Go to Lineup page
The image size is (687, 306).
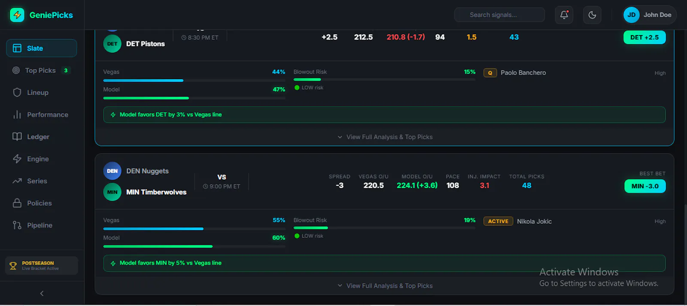coord(42,93)
